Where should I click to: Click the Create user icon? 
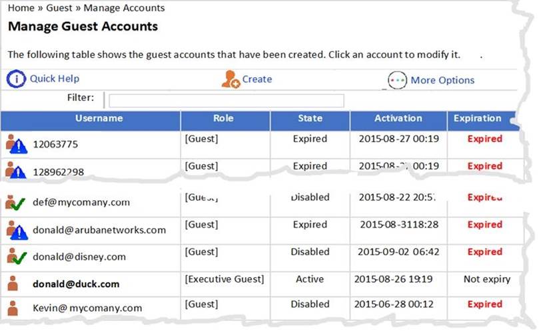click(230, 79)
